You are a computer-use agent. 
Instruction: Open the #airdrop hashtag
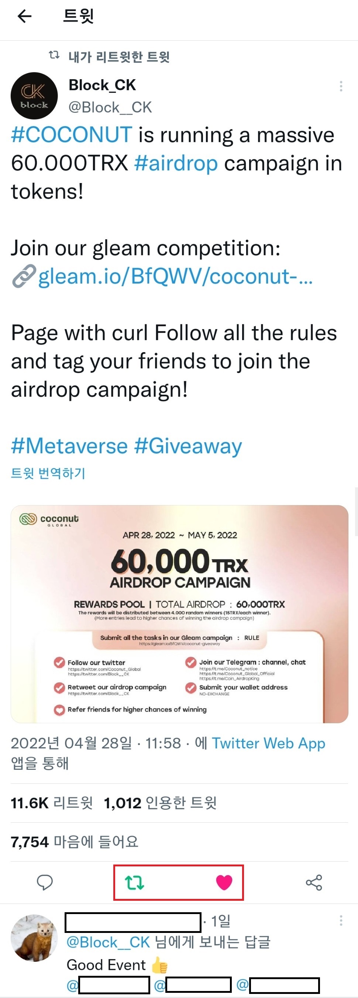176,163
